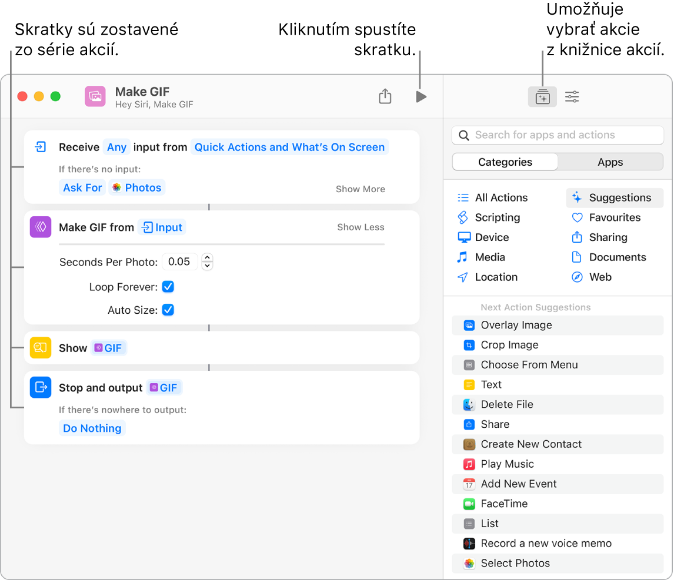The width and height of the screenshot is (674, 580).
Task: Click Show Less in Make GIF action
Action: click(x=361, y=227)
